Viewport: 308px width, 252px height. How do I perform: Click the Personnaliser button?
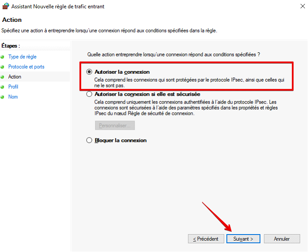click(x=115, y=125)
